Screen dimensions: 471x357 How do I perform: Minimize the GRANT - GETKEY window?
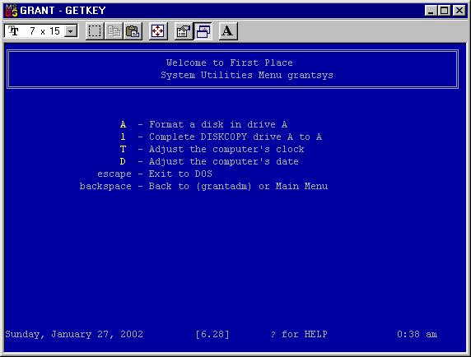[x=431, y=11]
